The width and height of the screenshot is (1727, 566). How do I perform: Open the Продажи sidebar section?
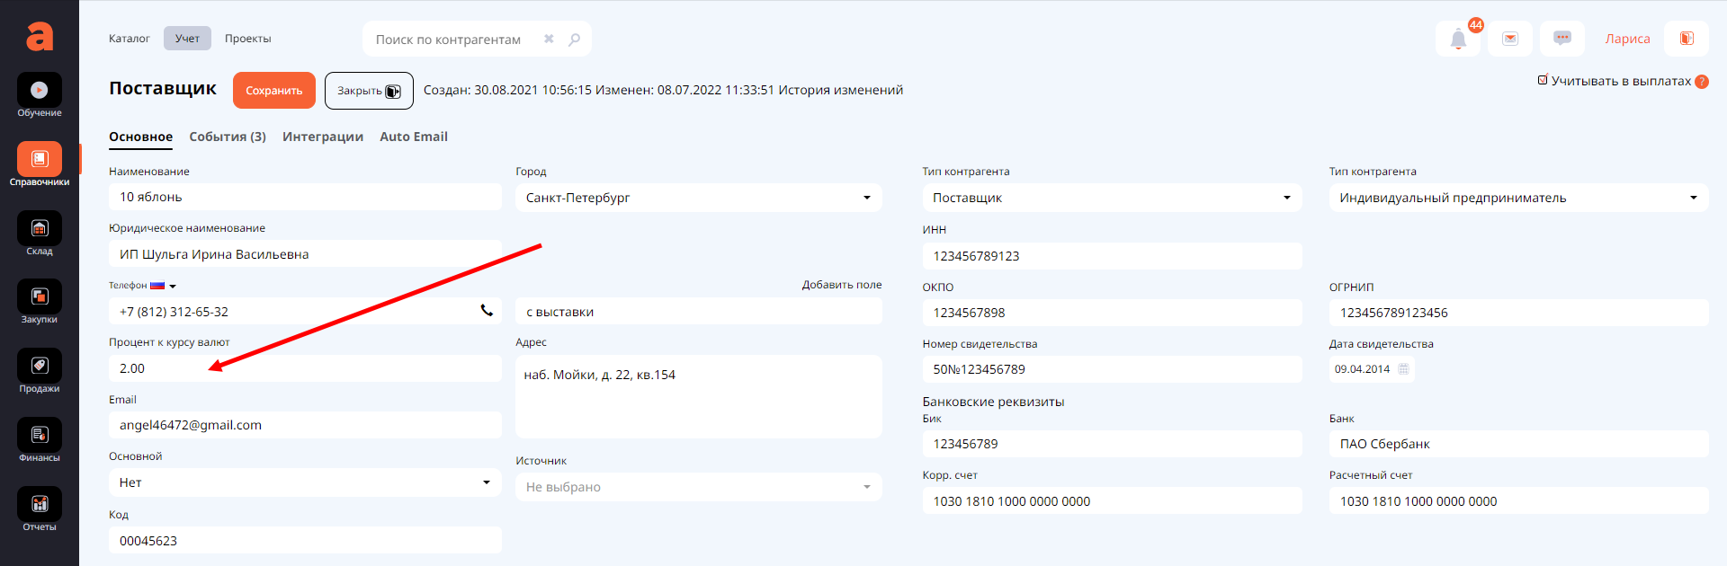point(40,367)
